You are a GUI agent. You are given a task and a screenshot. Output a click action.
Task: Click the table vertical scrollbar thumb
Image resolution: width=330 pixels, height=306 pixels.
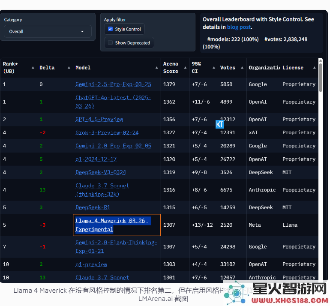(321, 78)
